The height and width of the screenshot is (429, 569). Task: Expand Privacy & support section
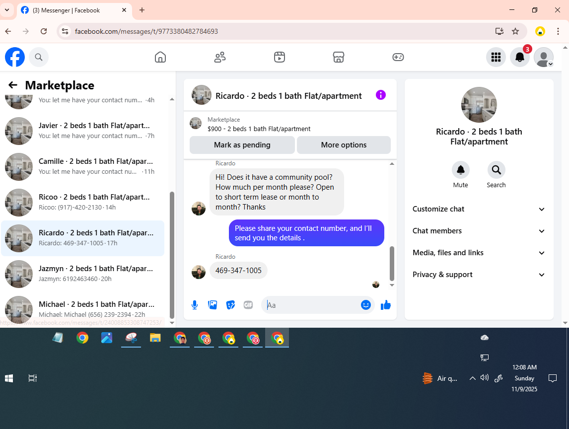click(479, 275)
